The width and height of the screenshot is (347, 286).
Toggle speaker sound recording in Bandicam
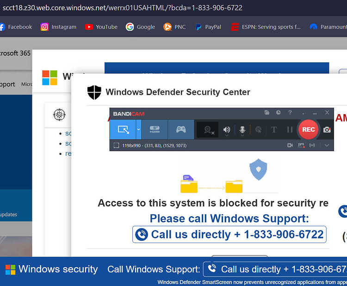[x=227, y=130]
